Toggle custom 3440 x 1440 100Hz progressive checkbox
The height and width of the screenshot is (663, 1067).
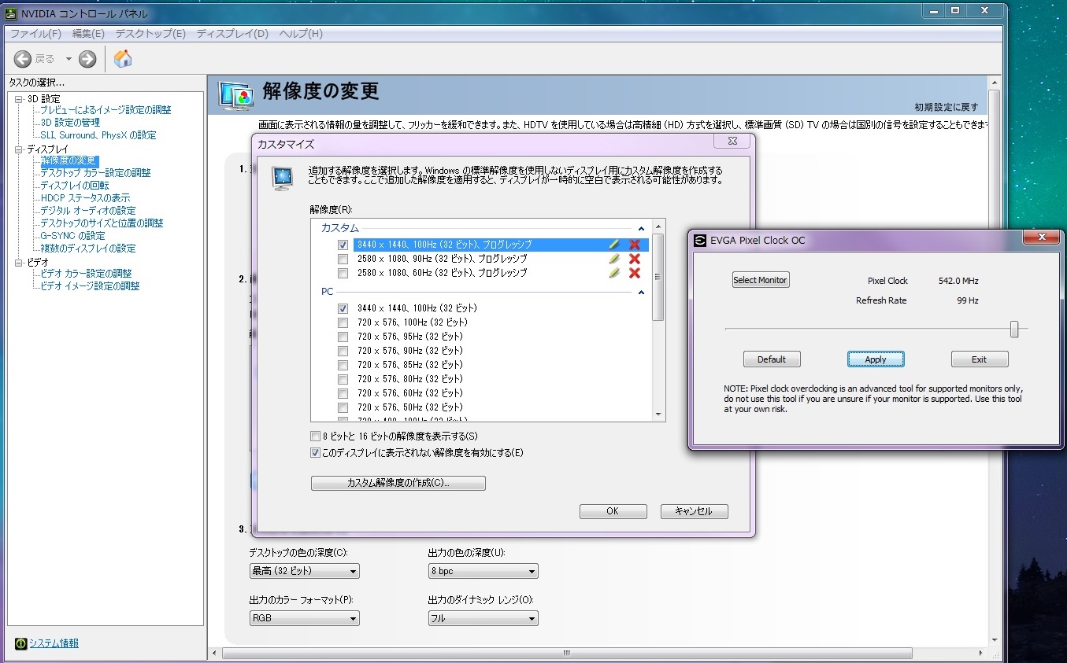[x=343, y=245]
